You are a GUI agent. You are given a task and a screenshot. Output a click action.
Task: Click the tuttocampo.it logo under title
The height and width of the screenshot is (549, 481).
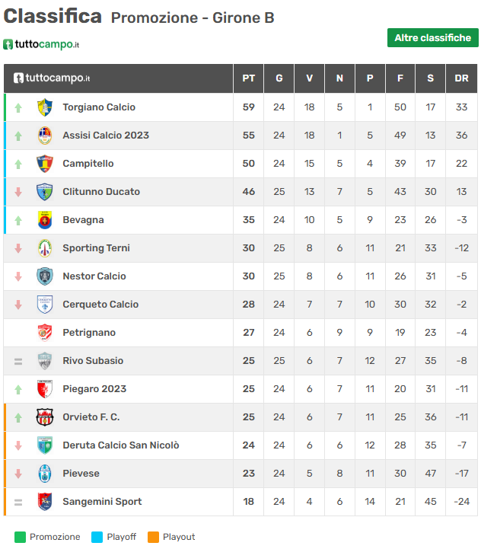click(41, 44)
